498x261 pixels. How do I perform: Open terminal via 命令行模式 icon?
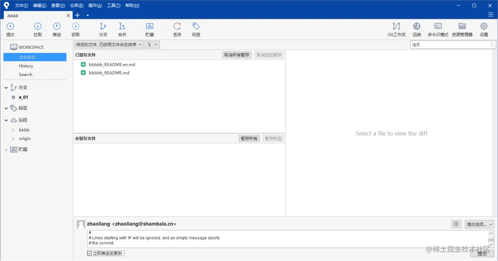pyautogui.click(x=438, y=26)
